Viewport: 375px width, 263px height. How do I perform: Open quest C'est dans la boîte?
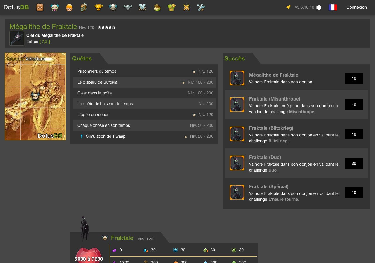coord(144,93)
